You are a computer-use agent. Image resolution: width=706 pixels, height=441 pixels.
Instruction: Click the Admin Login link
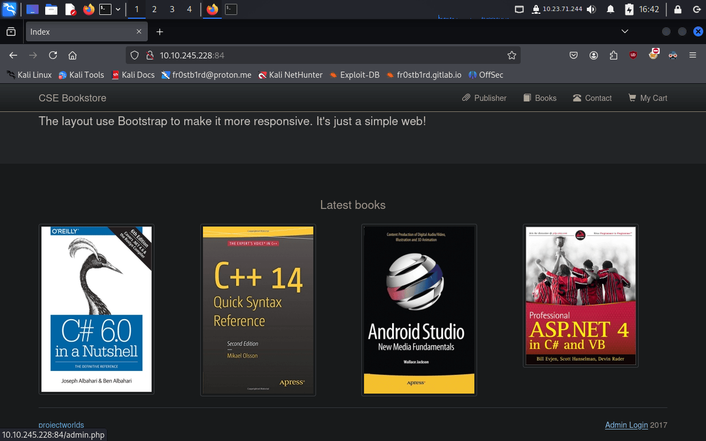point(626,425)
